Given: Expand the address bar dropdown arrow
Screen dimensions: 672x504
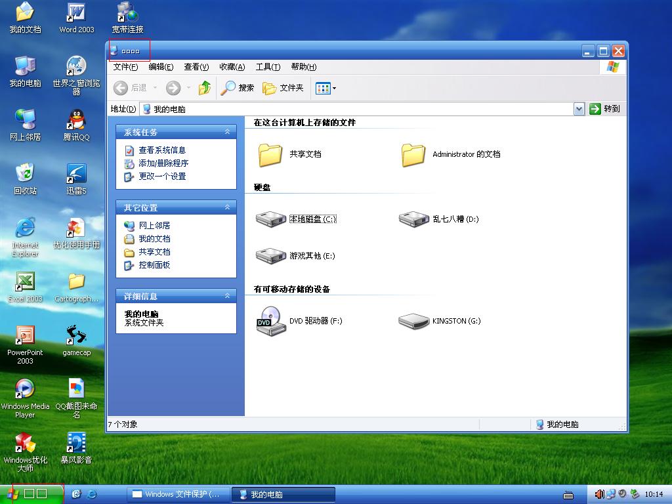Looking at the screenshot, I should (579, 109).
